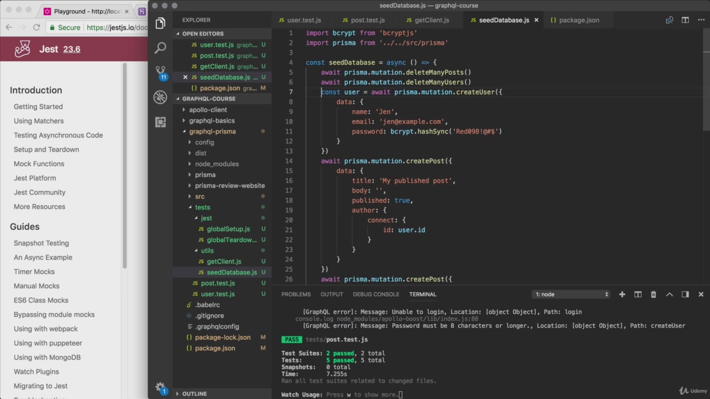Open the Snapshot Testing guide link
The image size is (710, 399).
(42, 243)
